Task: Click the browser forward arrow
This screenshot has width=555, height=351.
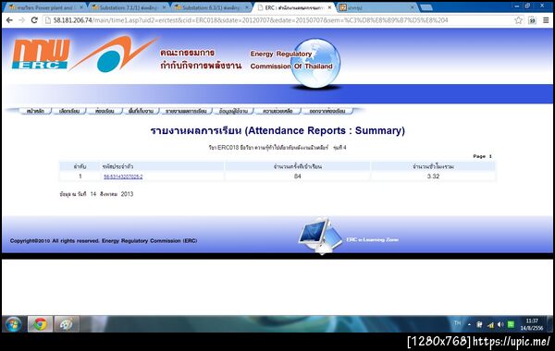Action: [21, 20]
